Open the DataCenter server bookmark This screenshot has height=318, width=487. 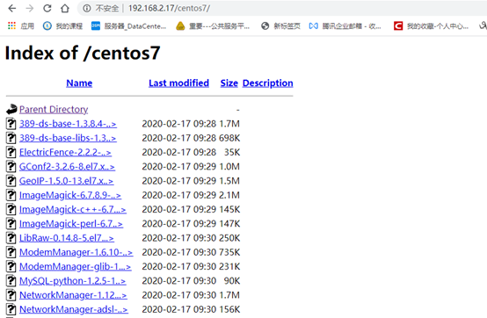click(x=128, y=26)
